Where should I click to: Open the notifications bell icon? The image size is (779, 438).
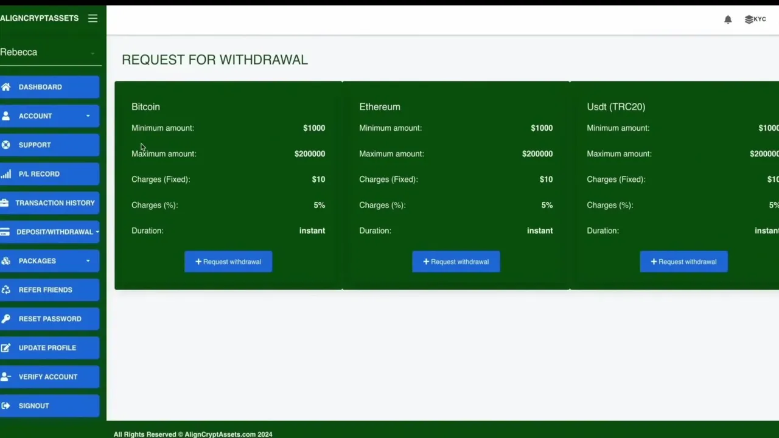[x=728, y=19]
